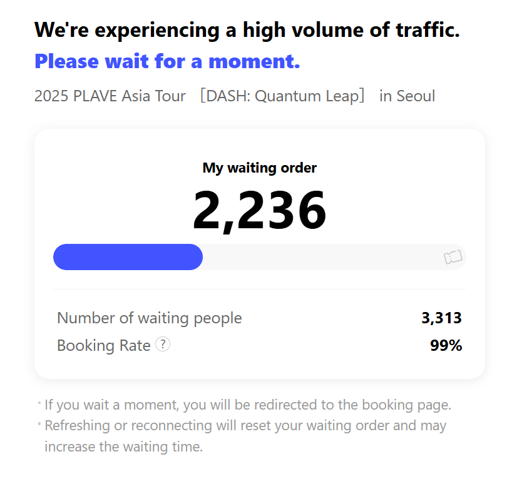
Task: Click the waiting order number 2,236
Action: (x=260, y=209)
